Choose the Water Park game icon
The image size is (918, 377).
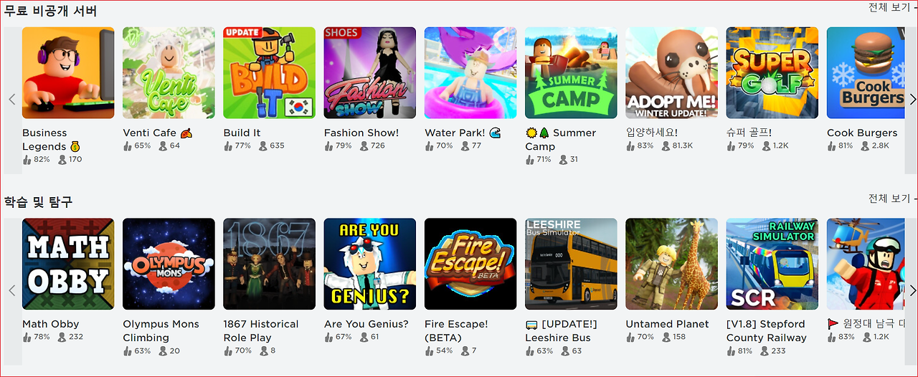(470, 73)
